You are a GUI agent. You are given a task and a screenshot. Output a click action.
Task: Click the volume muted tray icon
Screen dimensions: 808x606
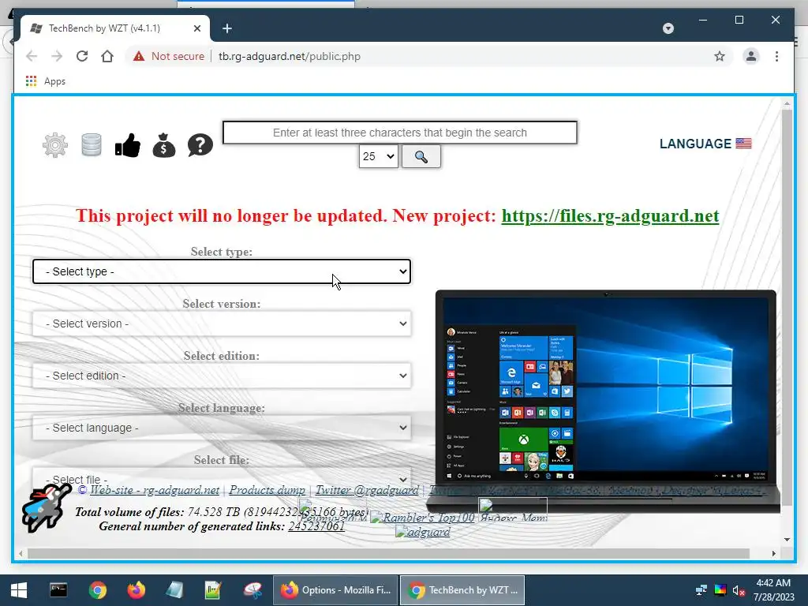[739, 590]
